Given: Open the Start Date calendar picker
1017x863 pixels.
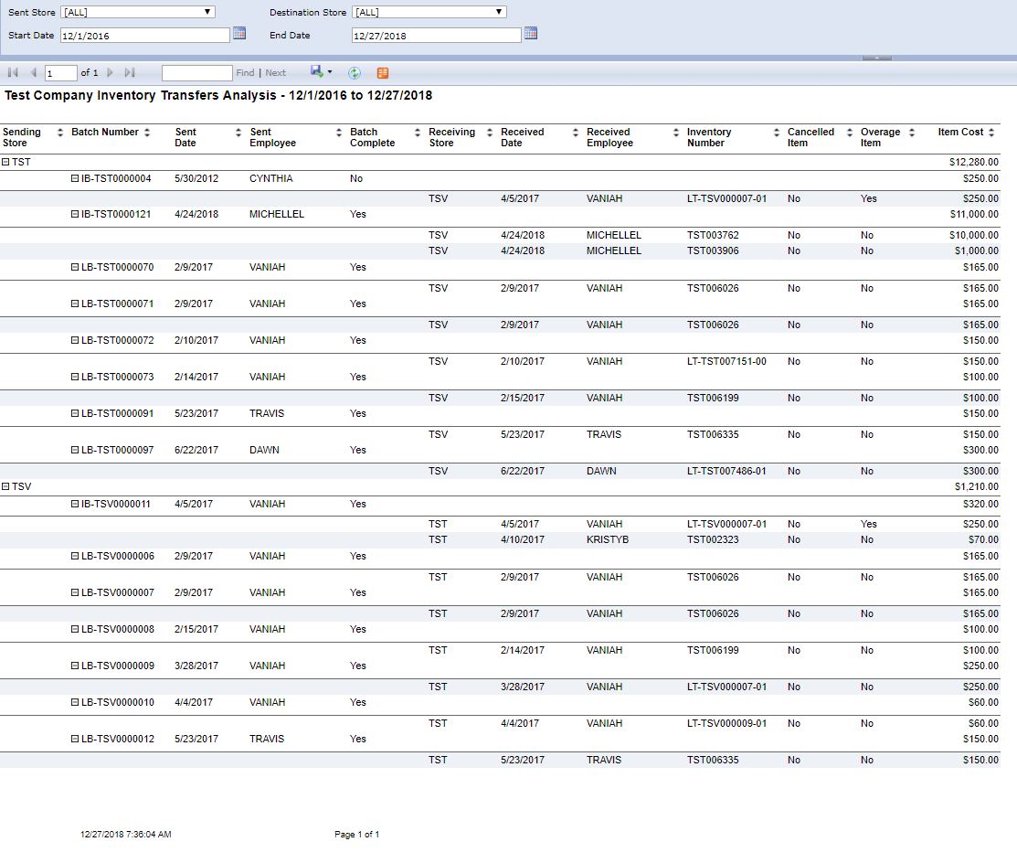Looking at the screenshot, I should 239,34.
